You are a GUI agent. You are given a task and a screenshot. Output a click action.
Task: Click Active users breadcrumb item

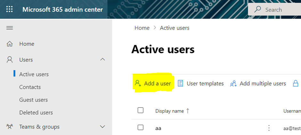click(175, 28)
